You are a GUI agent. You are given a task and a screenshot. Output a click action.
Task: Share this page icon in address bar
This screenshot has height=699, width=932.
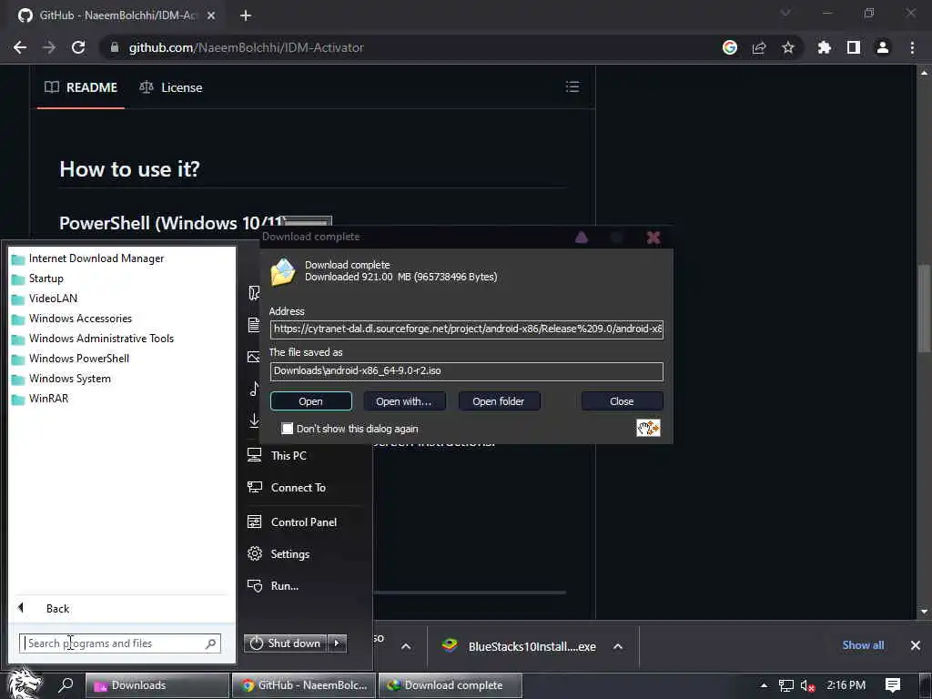[758, 47]
